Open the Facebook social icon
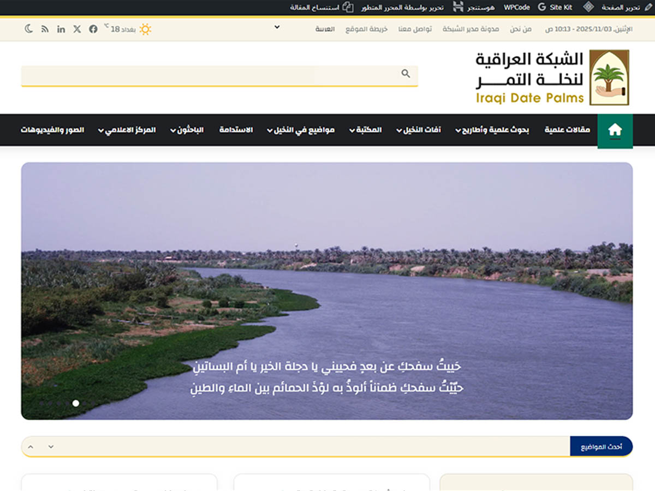The image size is (655, 491). pyautogui.click(x=93, y=29)
